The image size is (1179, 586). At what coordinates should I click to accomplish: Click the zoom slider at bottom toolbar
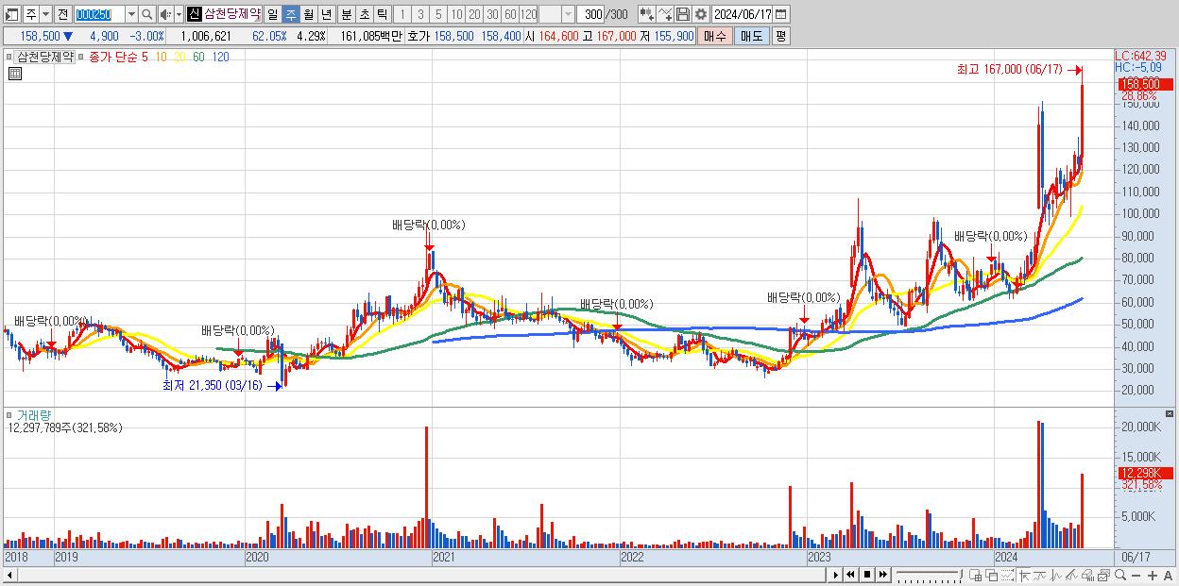click(x=930, y=576)
